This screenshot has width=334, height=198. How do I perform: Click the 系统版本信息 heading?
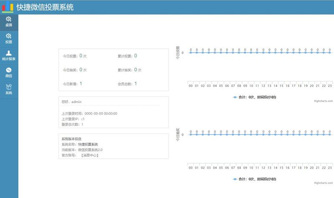pos(71,139)
